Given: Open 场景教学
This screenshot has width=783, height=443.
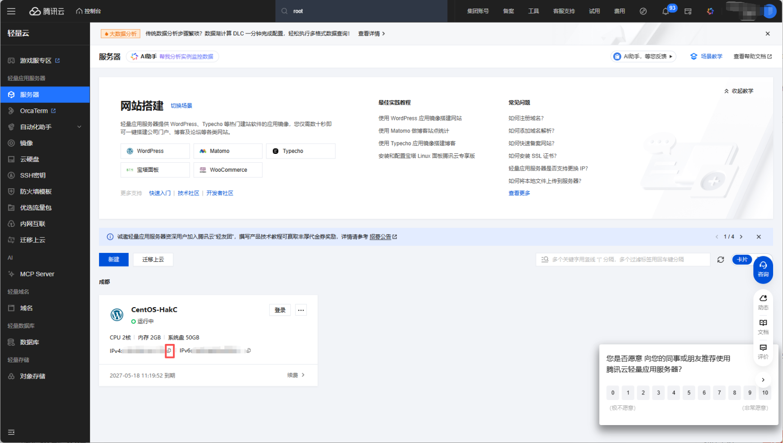Looking at the screenshot, I should 706,57.
